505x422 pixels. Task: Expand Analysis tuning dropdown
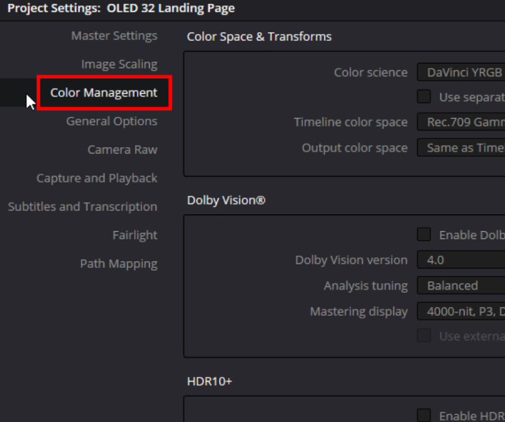[x=461, y=286]
